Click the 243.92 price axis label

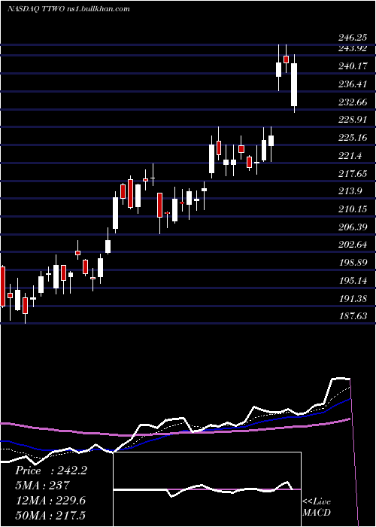pyautogui.click(x=352, y=48)
